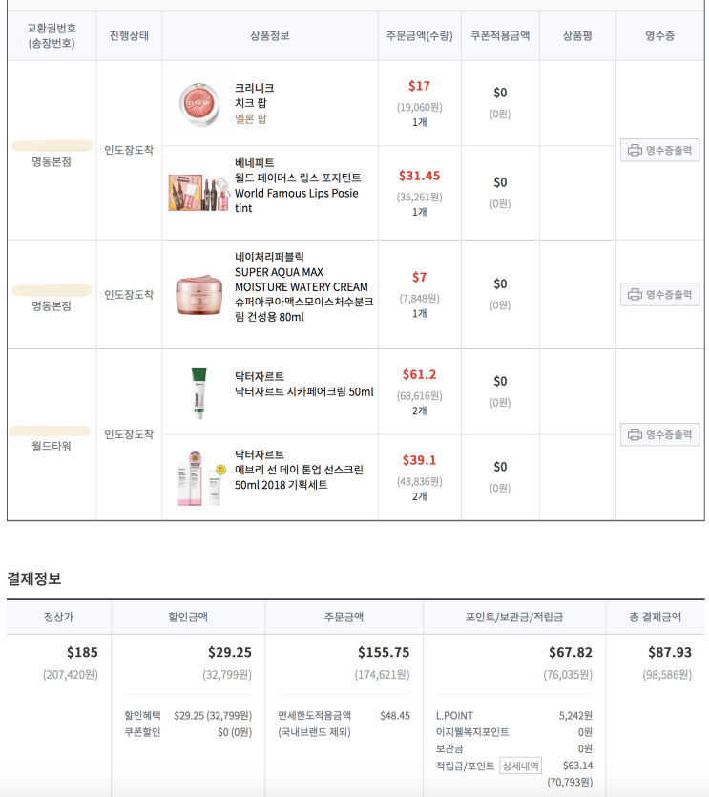Select 닥터자르트 brand above the Cicapair cream

click(x=259, y=376)
